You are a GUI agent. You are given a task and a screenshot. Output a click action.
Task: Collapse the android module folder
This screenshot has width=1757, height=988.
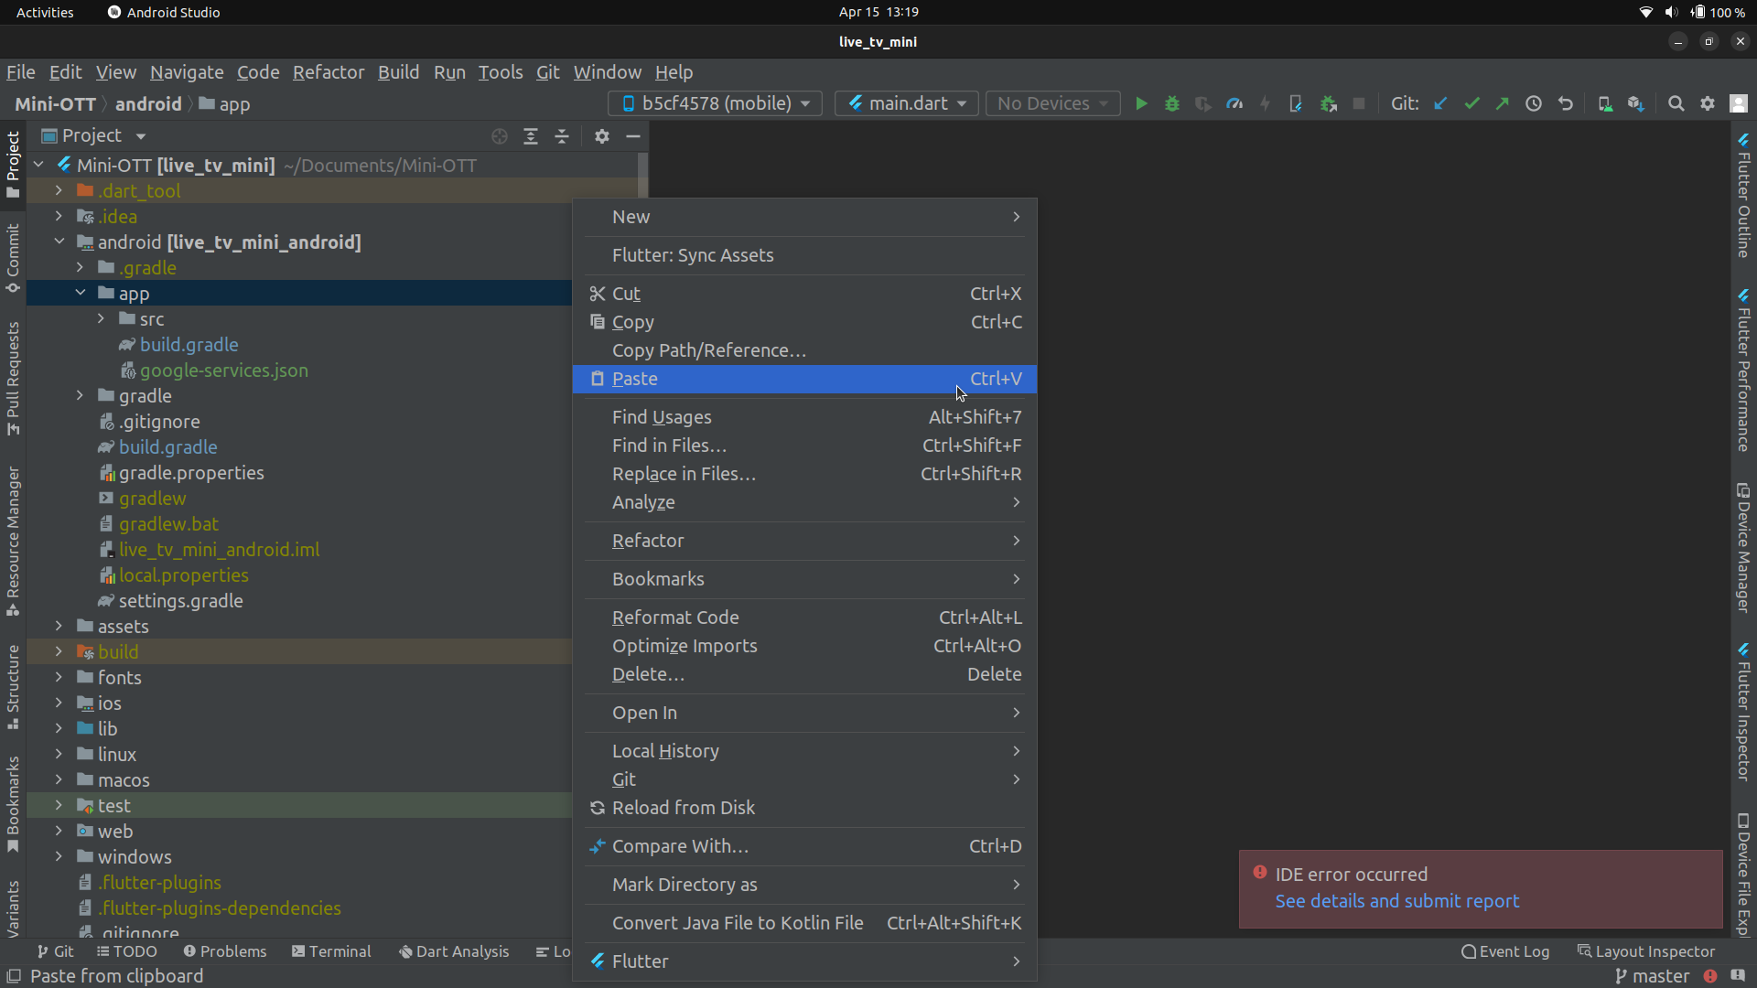pyautogui.click(x=59, y=242)
